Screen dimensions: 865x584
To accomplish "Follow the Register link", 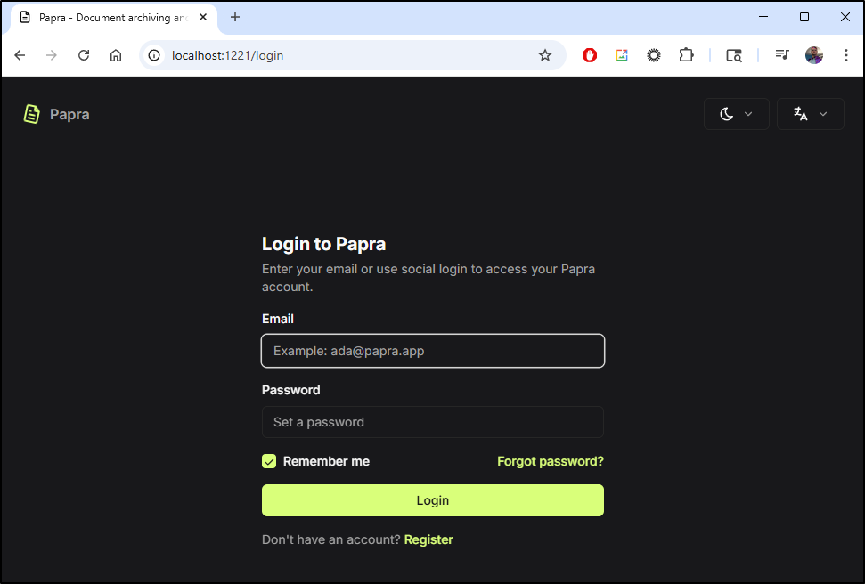I will 428,539.
